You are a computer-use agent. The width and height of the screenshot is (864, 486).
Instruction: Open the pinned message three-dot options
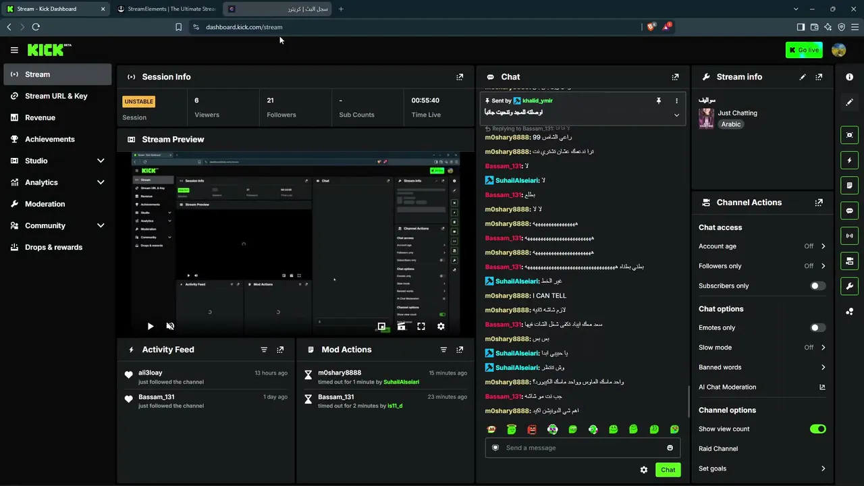[676, 101]
